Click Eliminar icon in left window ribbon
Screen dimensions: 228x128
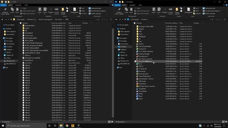(51, 11)
